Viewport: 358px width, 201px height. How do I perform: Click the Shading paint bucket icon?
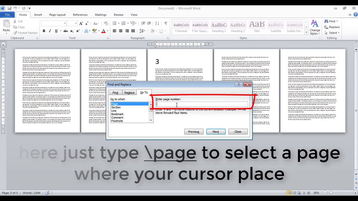coord(152,31)
